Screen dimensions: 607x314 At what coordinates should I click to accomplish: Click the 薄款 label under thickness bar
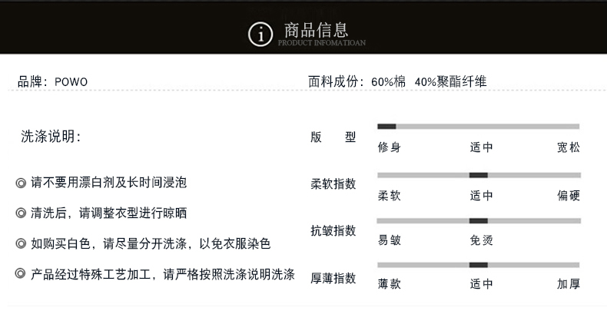[x=389, y=284]
